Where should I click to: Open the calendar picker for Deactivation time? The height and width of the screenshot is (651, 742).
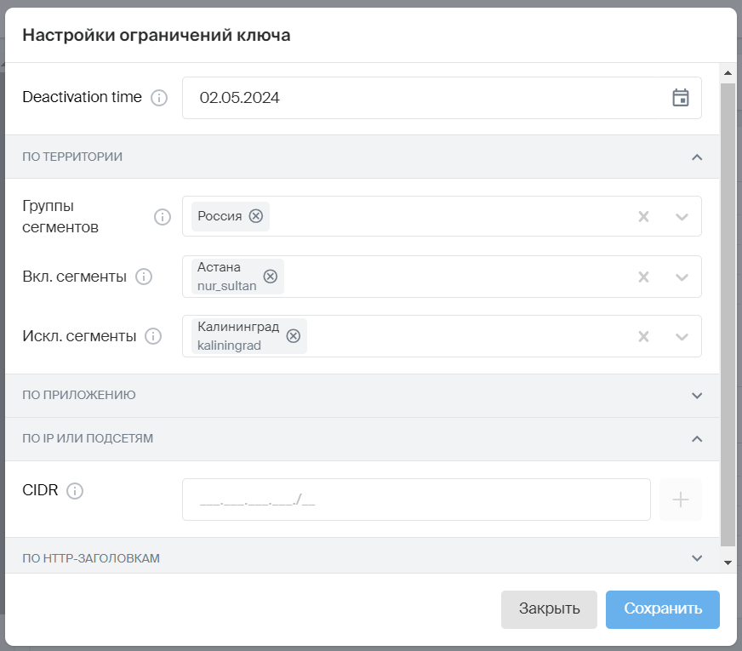pos(681,98)
